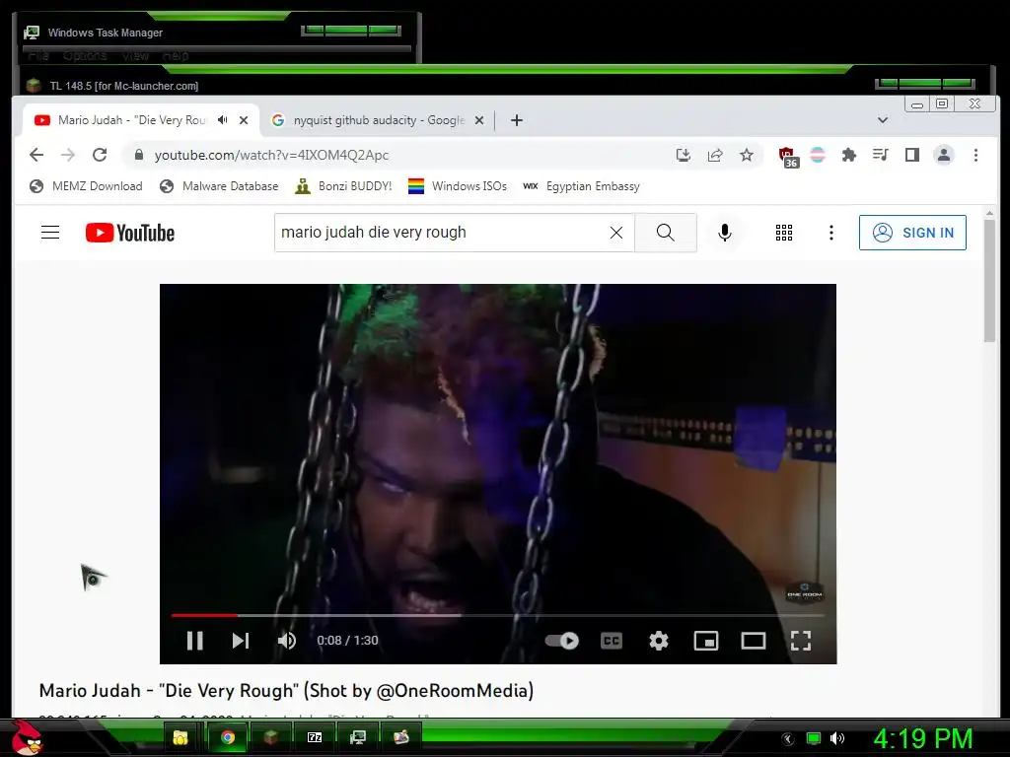Toggle closed captions CC button
This screenshot has width=1010, height=757.
pos(612,641)
